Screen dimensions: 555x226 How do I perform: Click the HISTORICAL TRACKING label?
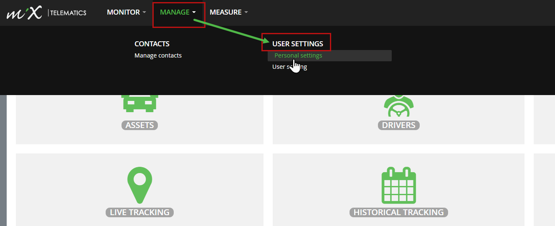point(399,212)
